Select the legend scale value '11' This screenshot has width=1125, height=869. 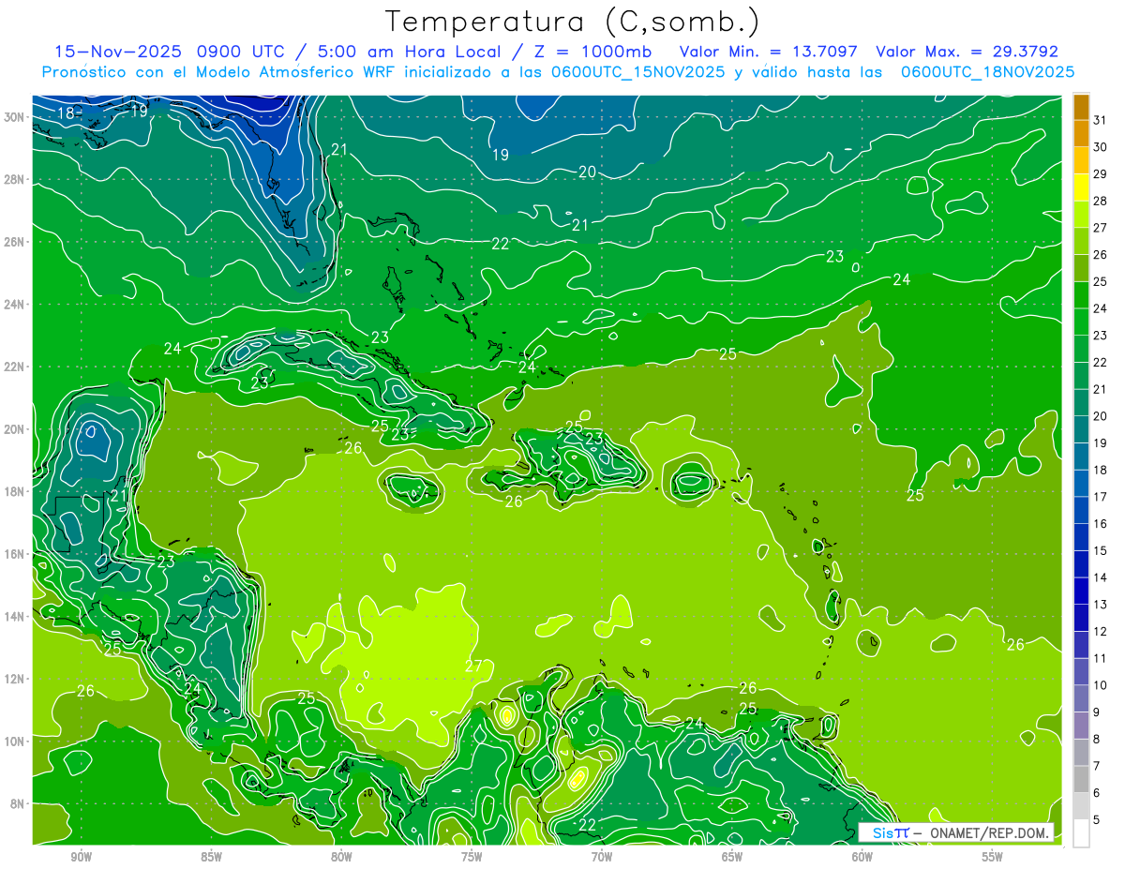pos(1100,658)
